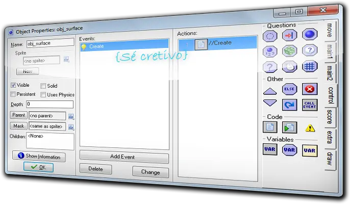Toggle the Visible checkbox
Image resolution: width=350 pixels, height=204 pixels.
(13, 85)
